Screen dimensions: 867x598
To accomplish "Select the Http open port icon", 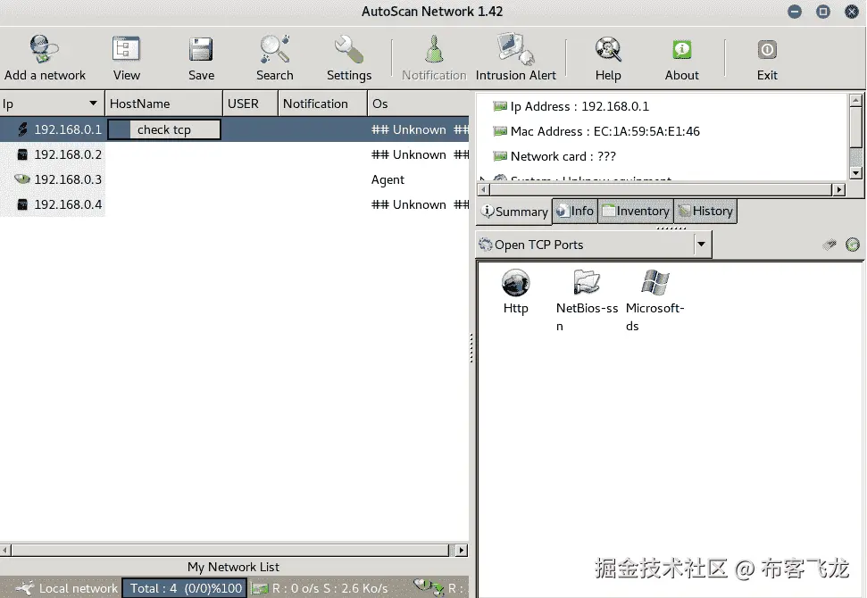I will pyautogui.click(x=515, y=283).
